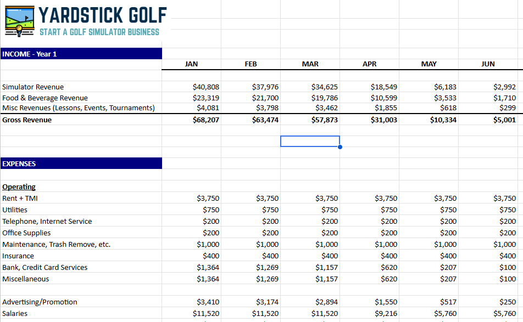The image size is (523, 322).
Task: Click the Simulator Revenue row label
Action: (33, 87)
